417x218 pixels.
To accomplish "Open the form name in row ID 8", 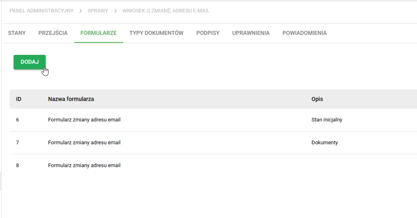I will coord(84,166).
